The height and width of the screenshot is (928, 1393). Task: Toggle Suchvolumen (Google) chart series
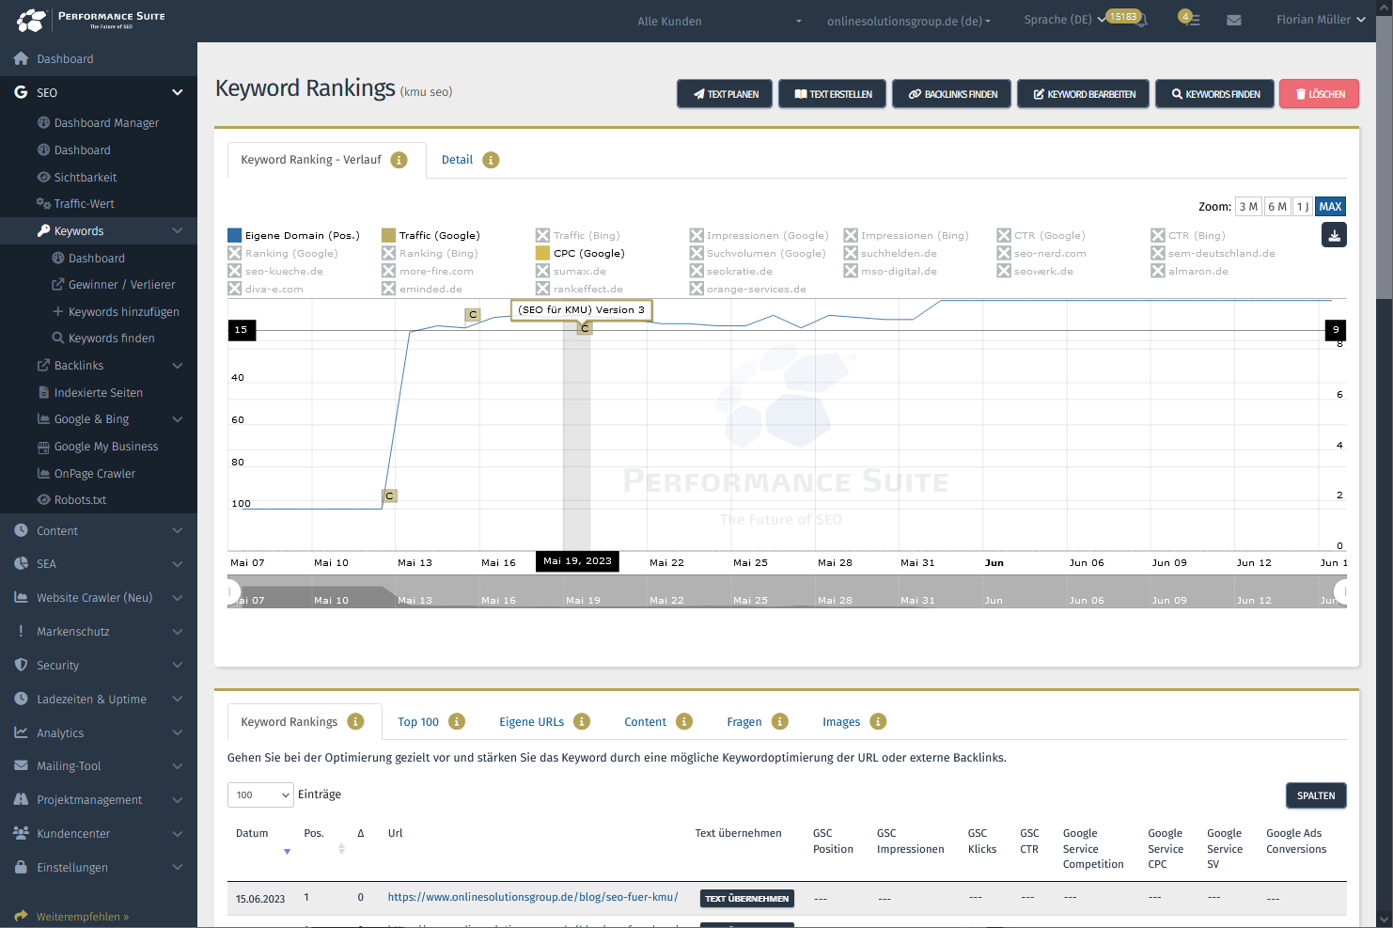[696, 253]
